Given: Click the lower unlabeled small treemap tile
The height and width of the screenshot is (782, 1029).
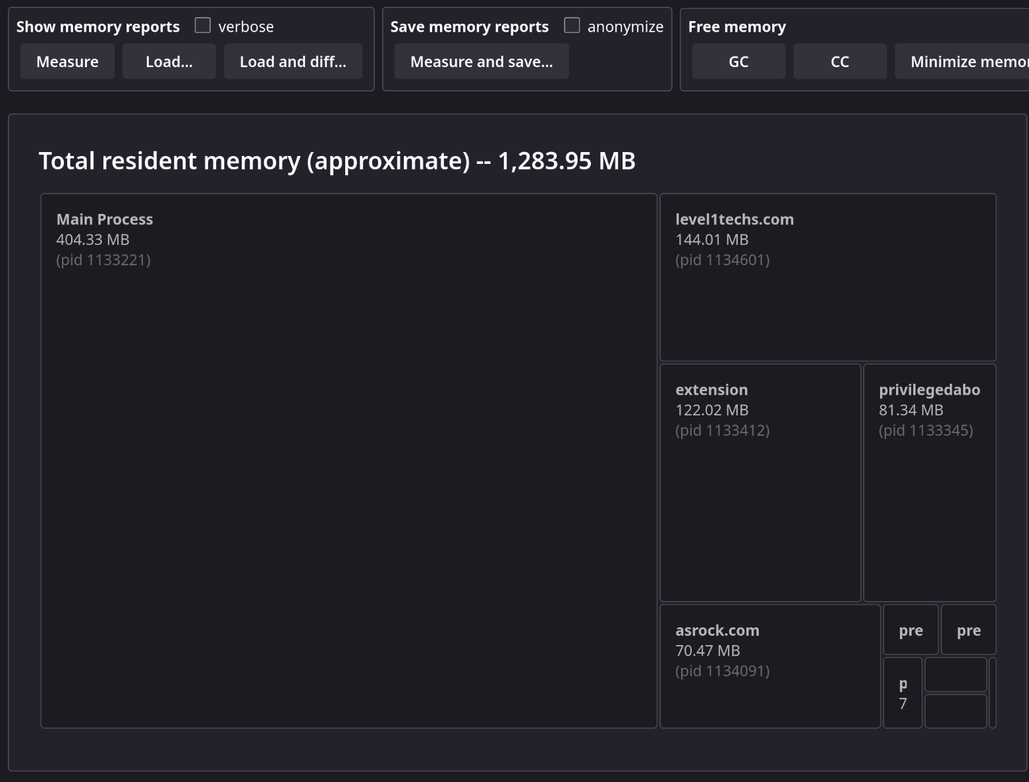Looking at the screenshot, I should click(955, 711).
